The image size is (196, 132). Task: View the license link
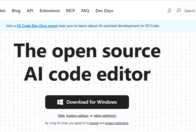(x=94, y=123)
